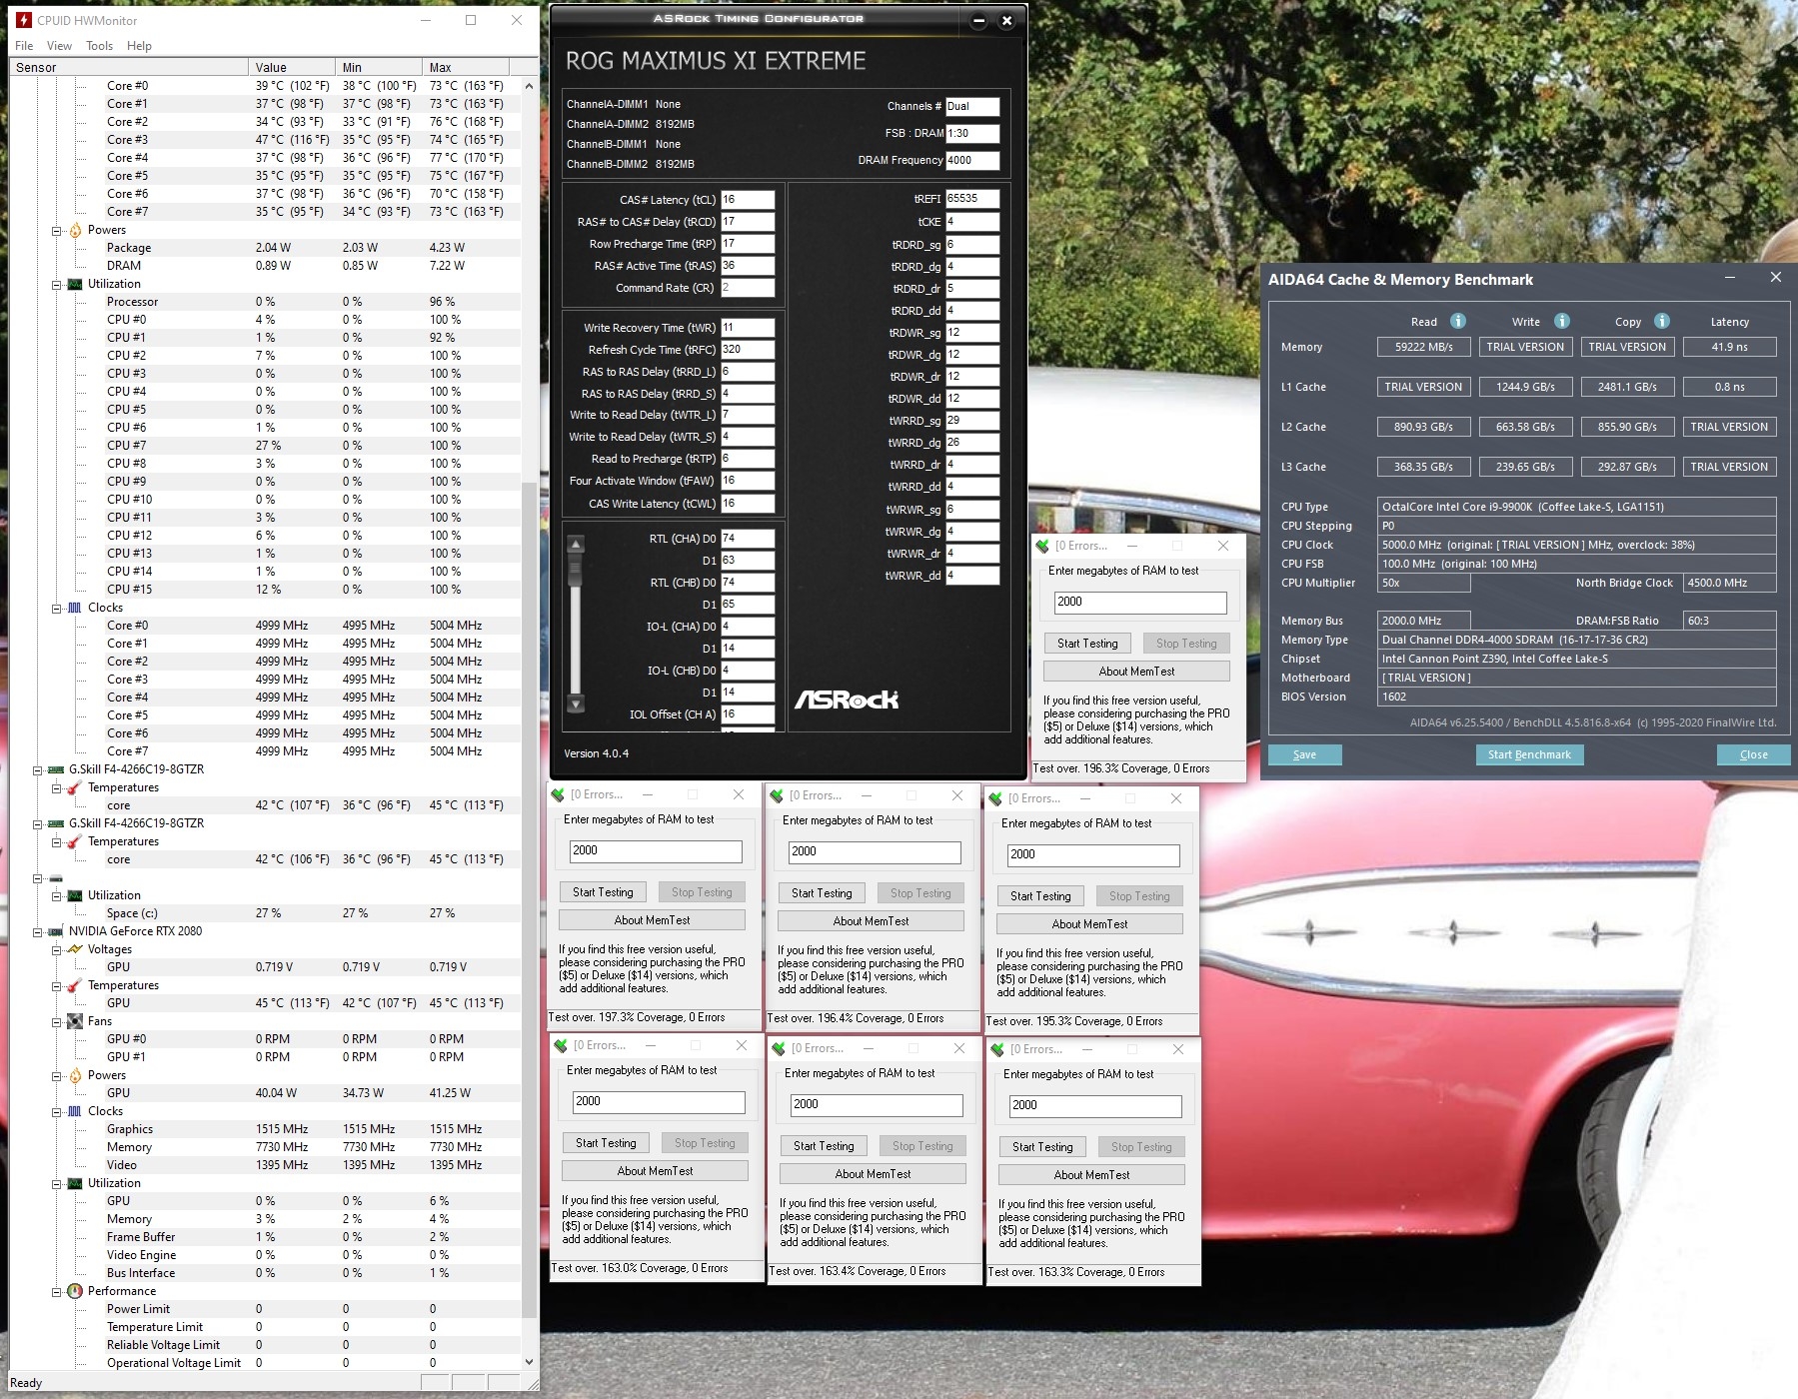The height and width of the screenshot is (1399, 1798).
Task: Click the GPU Powers flame icon under RTX 2080
Action: [75, 1075]
